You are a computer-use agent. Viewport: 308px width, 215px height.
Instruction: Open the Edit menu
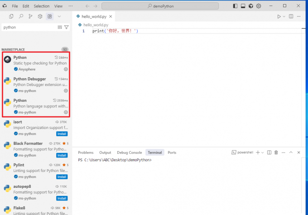(x=26, y=6)
